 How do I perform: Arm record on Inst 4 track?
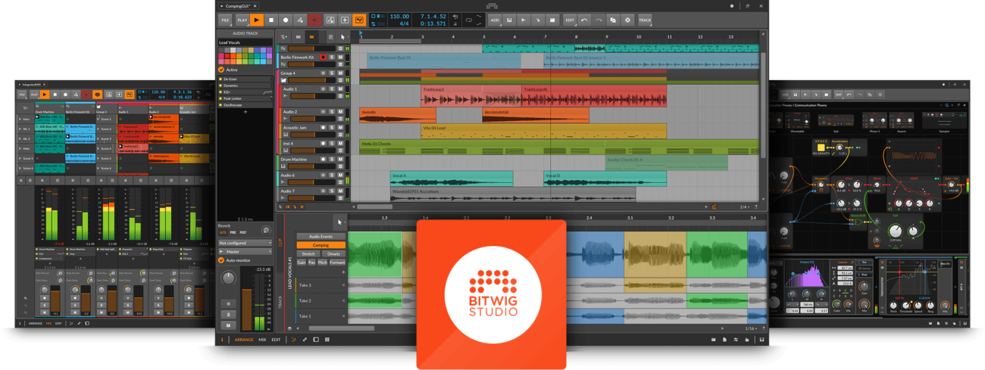click(323, 144)
